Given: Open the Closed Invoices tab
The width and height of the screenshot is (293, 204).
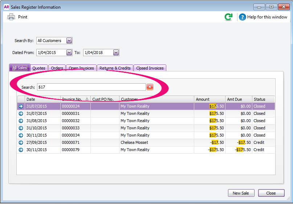Looking at the screenshot, I should (150, 68).
